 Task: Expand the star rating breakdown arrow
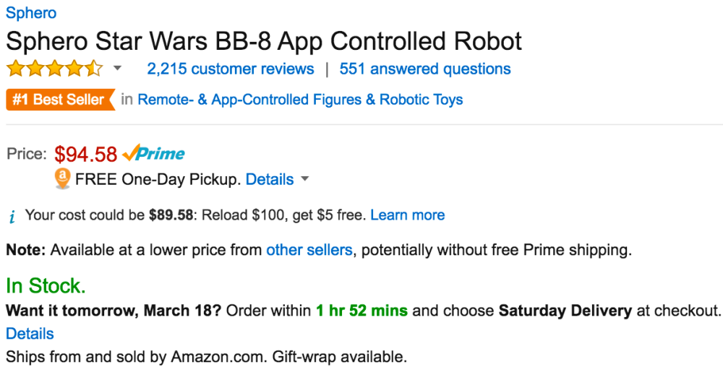pyautogui.click(x=117, y=69)
